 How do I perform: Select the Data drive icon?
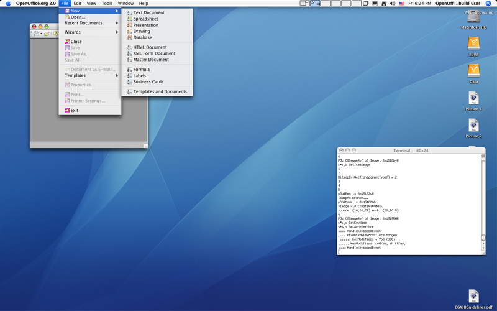(473, 71)
